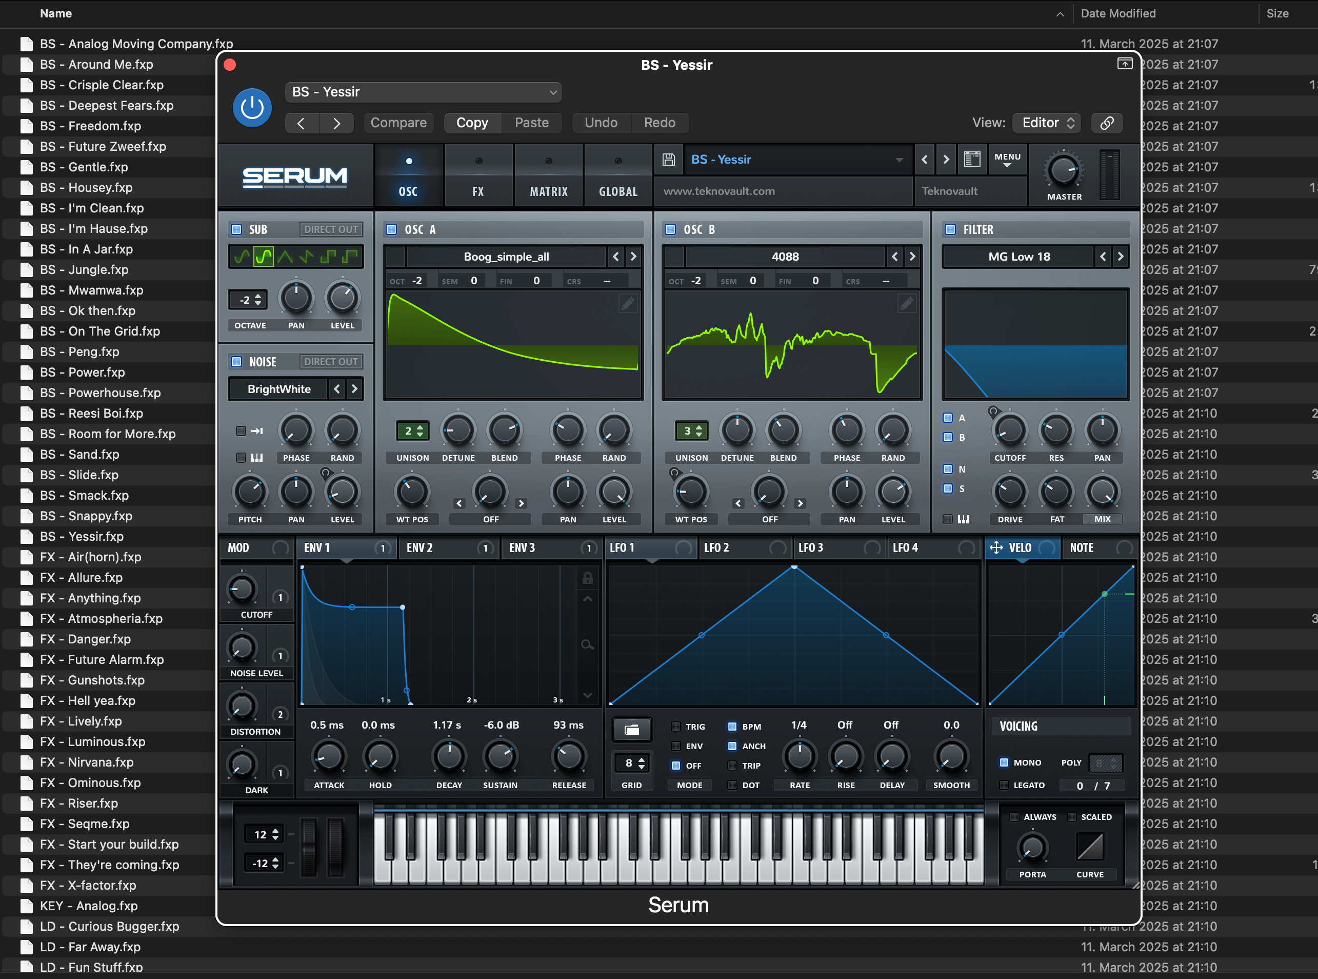Enable the LFO TRIG mode checkbox
1318x979 pixels.
point(675,727)
